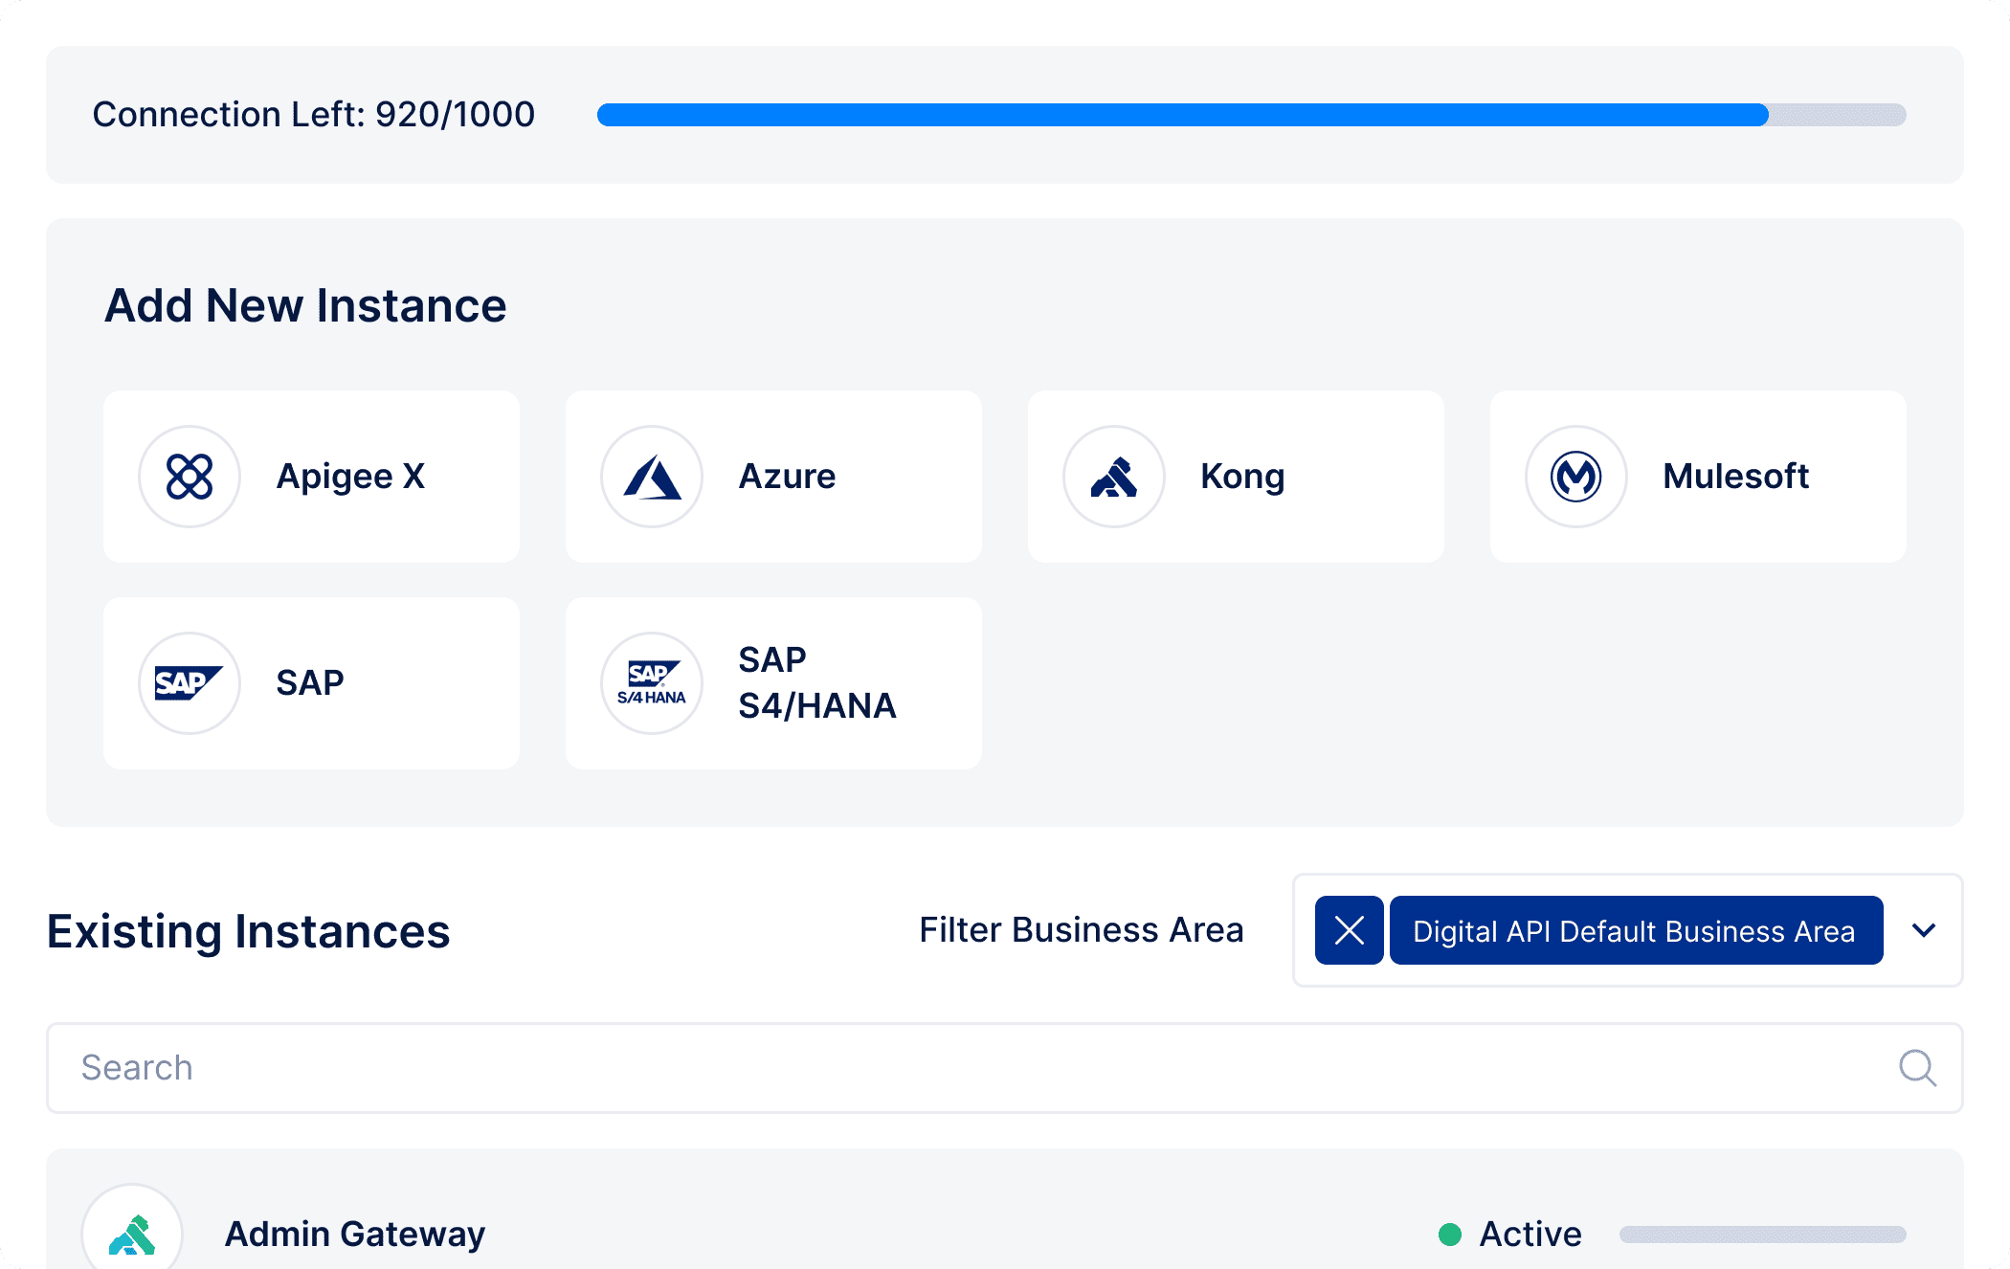Click the SAP S/4 HANA logo icon
The image size is (2010, 1269).
click(652, 682)
